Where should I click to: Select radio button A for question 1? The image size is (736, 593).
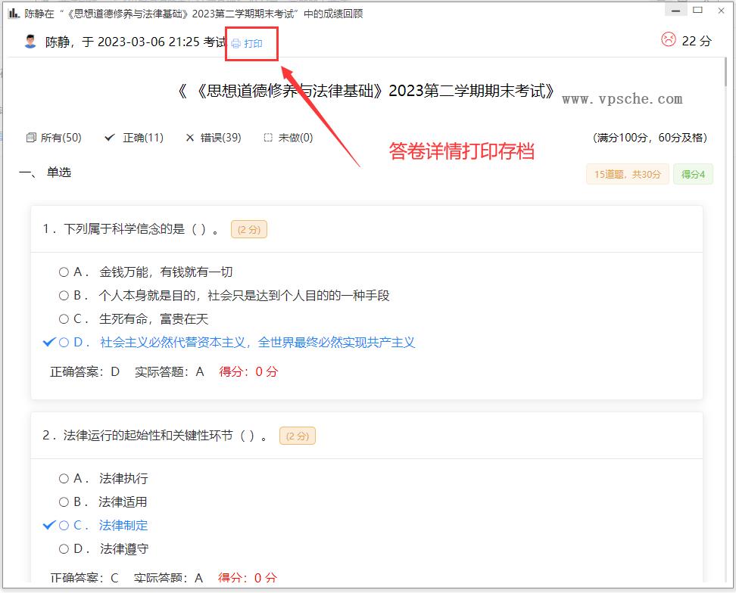tap(63, 272)
